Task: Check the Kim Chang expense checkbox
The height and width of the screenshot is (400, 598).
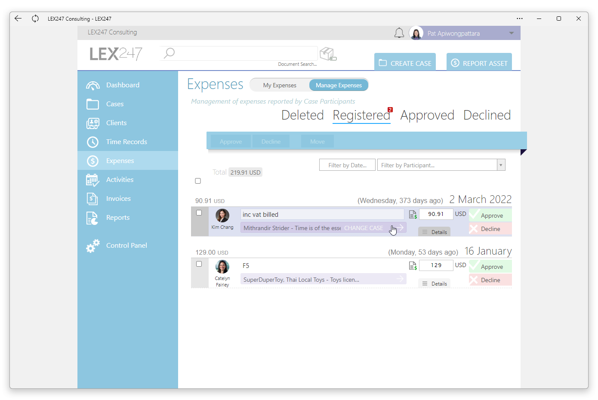Action: (x=199, y=213)
